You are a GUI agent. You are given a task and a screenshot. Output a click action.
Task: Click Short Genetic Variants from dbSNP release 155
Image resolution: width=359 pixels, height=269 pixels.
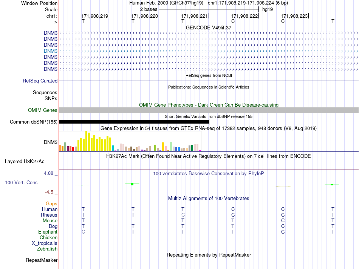click(x=209, y=116)
